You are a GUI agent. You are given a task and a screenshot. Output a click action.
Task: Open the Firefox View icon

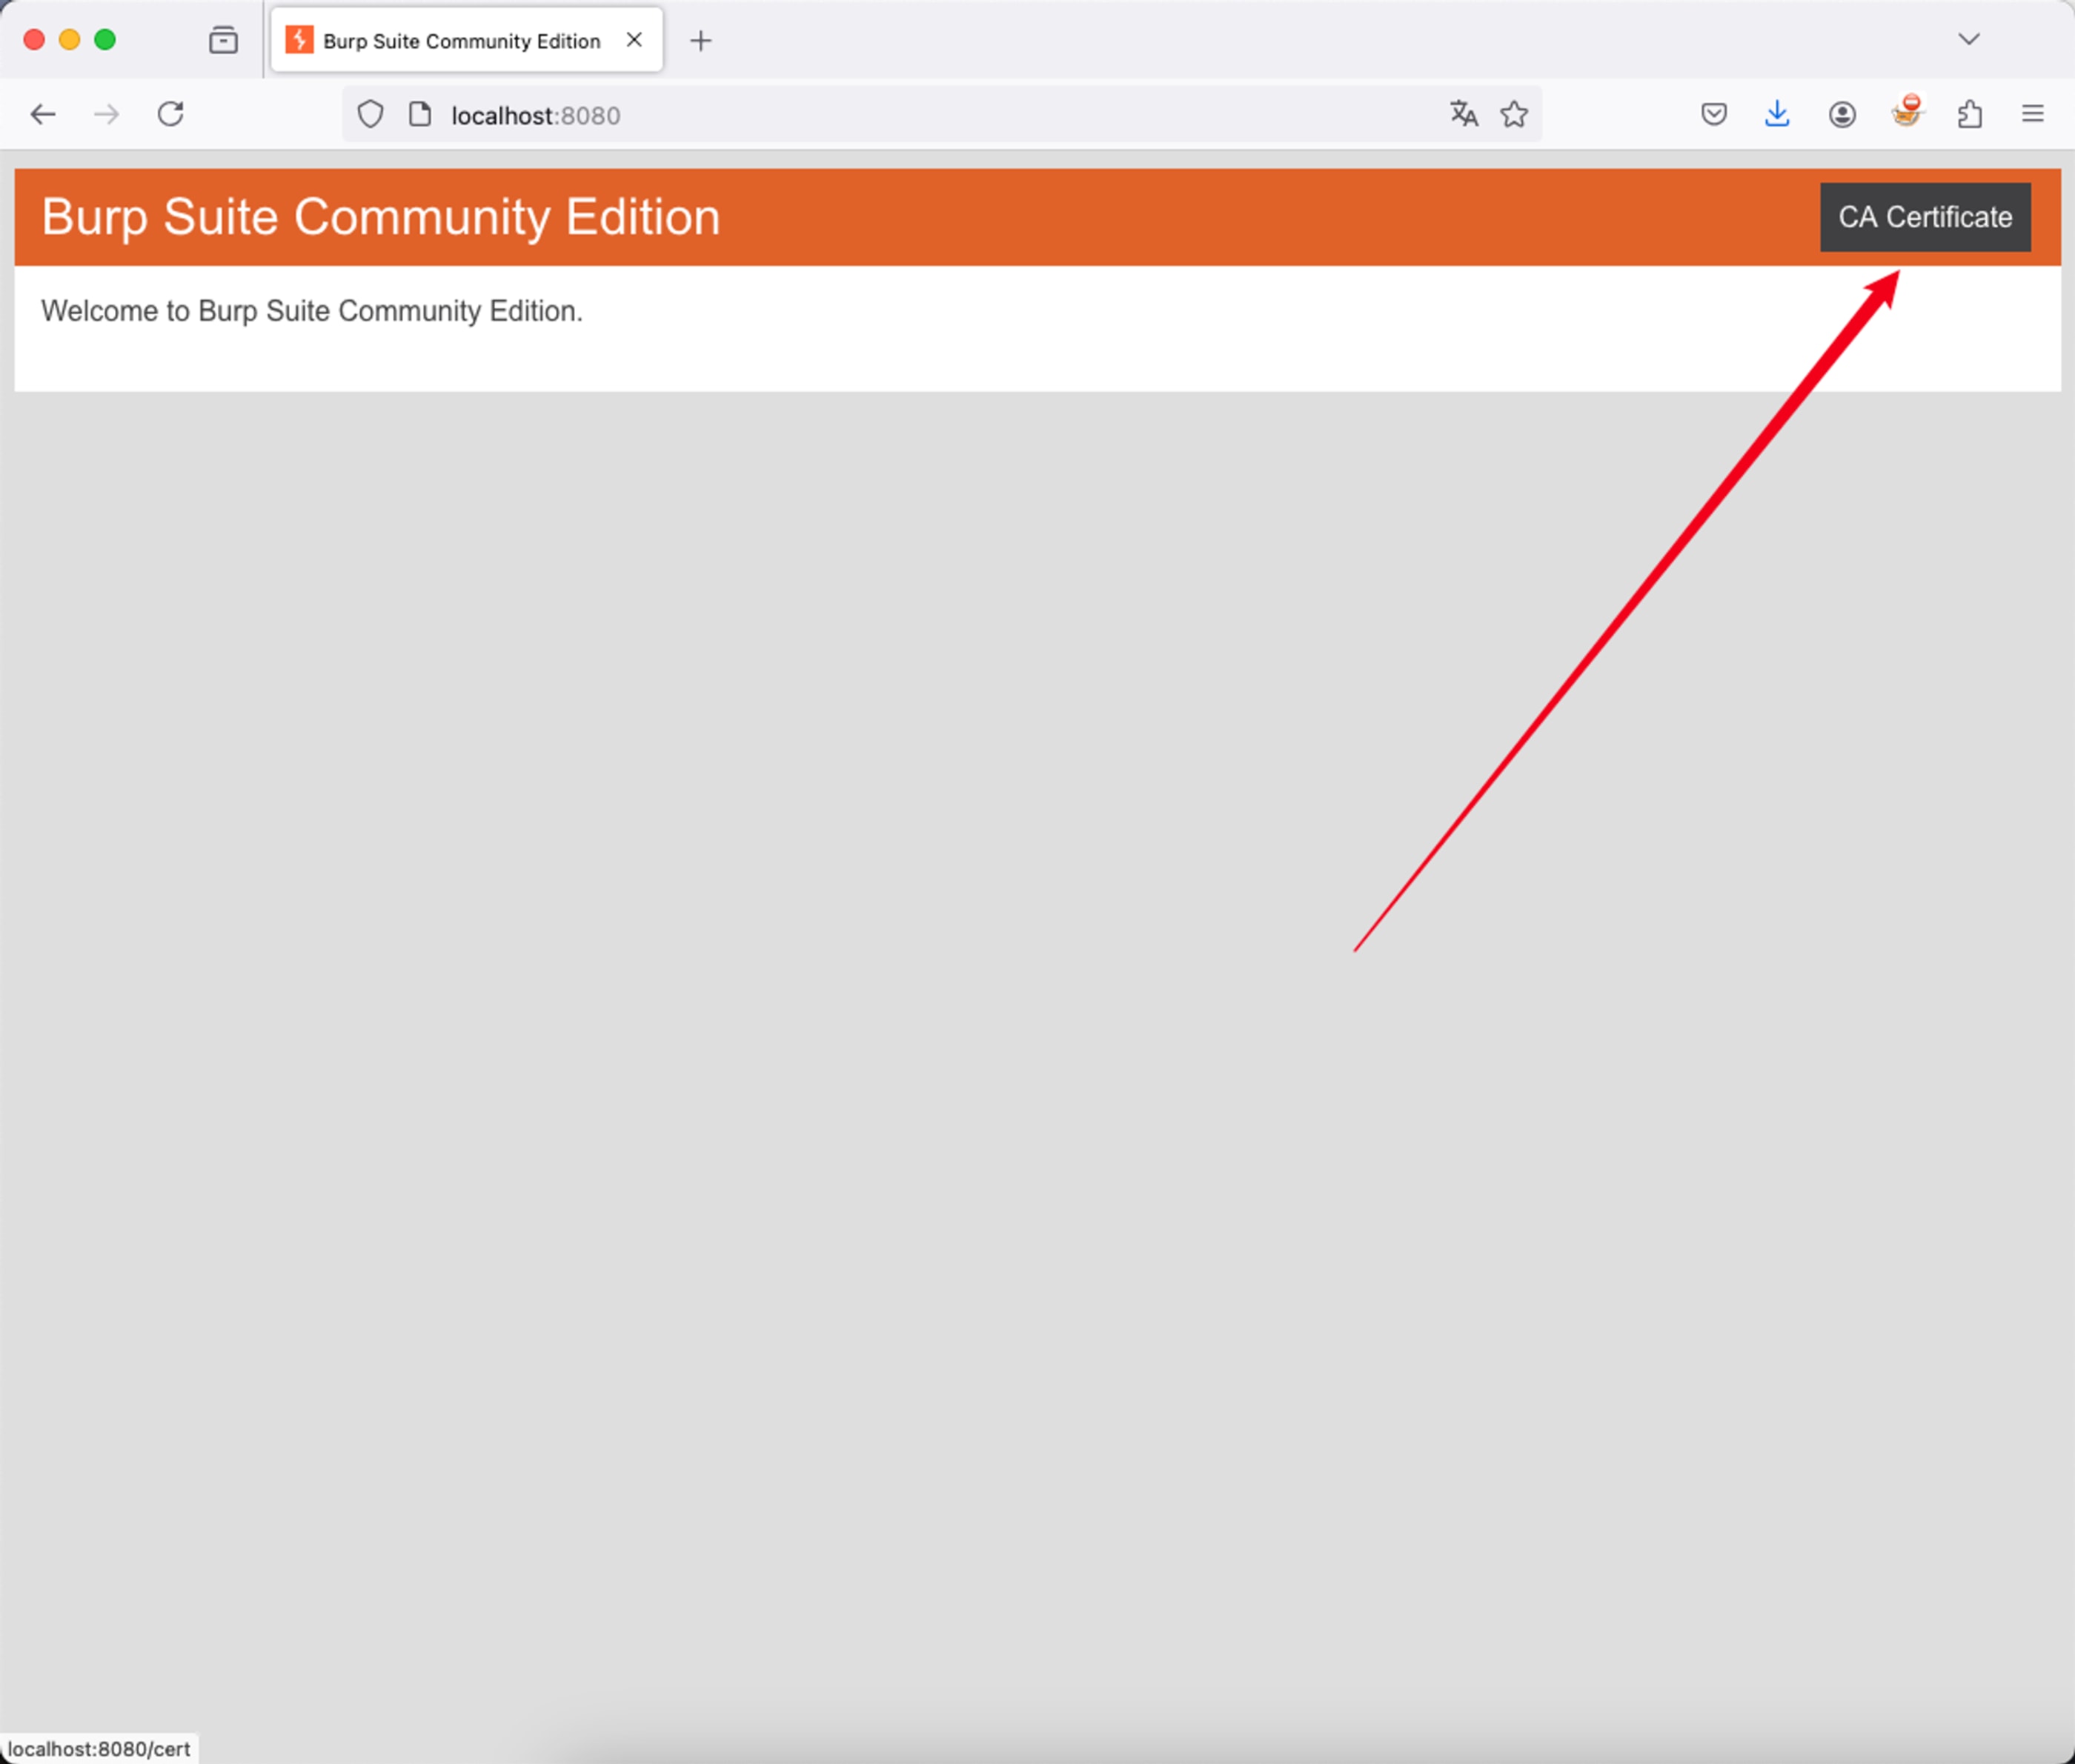223,40
